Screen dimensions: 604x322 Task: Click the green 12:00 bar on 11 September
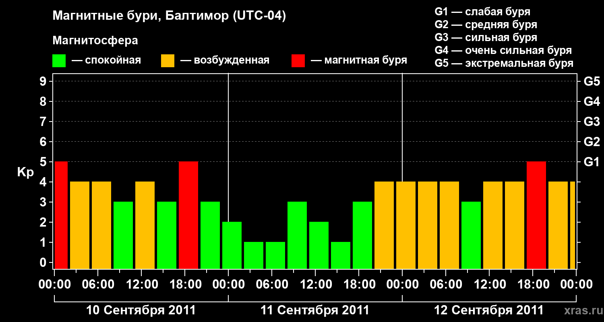[319, 245]
